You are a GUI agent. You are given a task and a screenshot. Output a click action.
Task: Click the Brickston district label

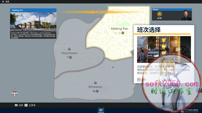coord(95,87)
